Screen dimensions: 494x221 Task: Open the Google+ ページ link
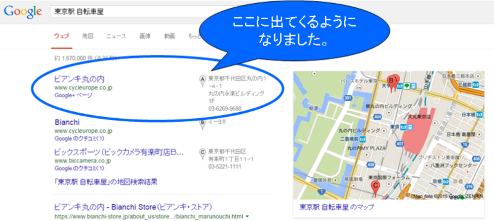73,95
